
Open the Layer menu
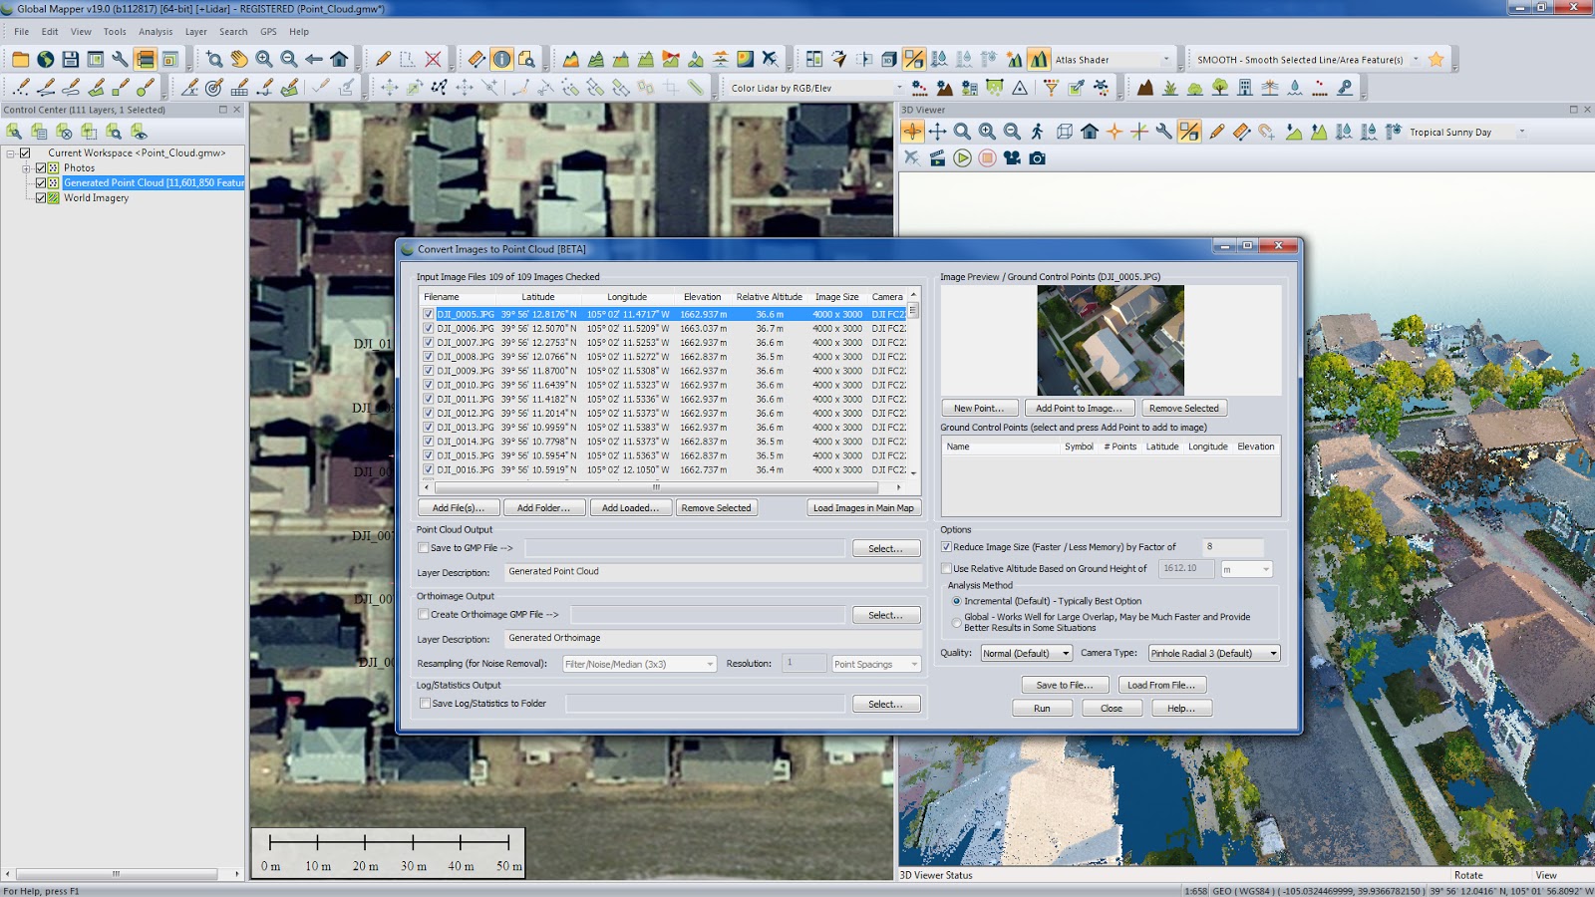pos(195,32)
